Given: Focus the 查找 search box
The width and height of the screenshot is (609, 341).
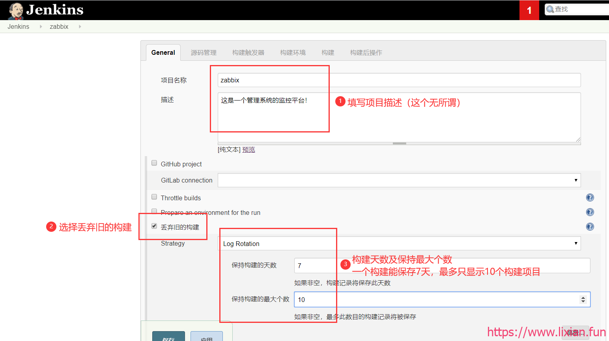Looking at the screenshot, I should pos(577,9).
